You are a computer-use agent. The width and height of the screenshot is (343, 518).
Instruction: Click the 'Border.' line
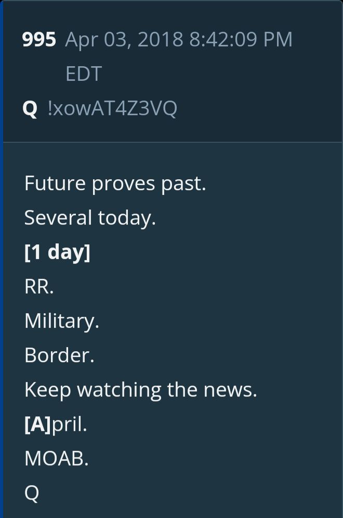[59, 355]
